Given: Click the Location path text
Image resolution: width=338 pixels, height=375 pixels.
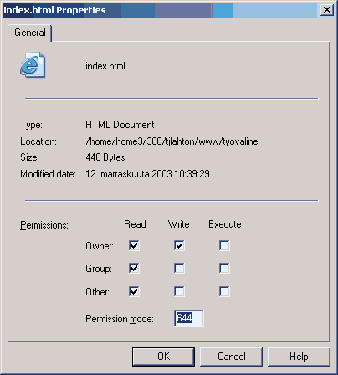Looking at the screenshot, I should pyautogui.click(x=172, y=141).
